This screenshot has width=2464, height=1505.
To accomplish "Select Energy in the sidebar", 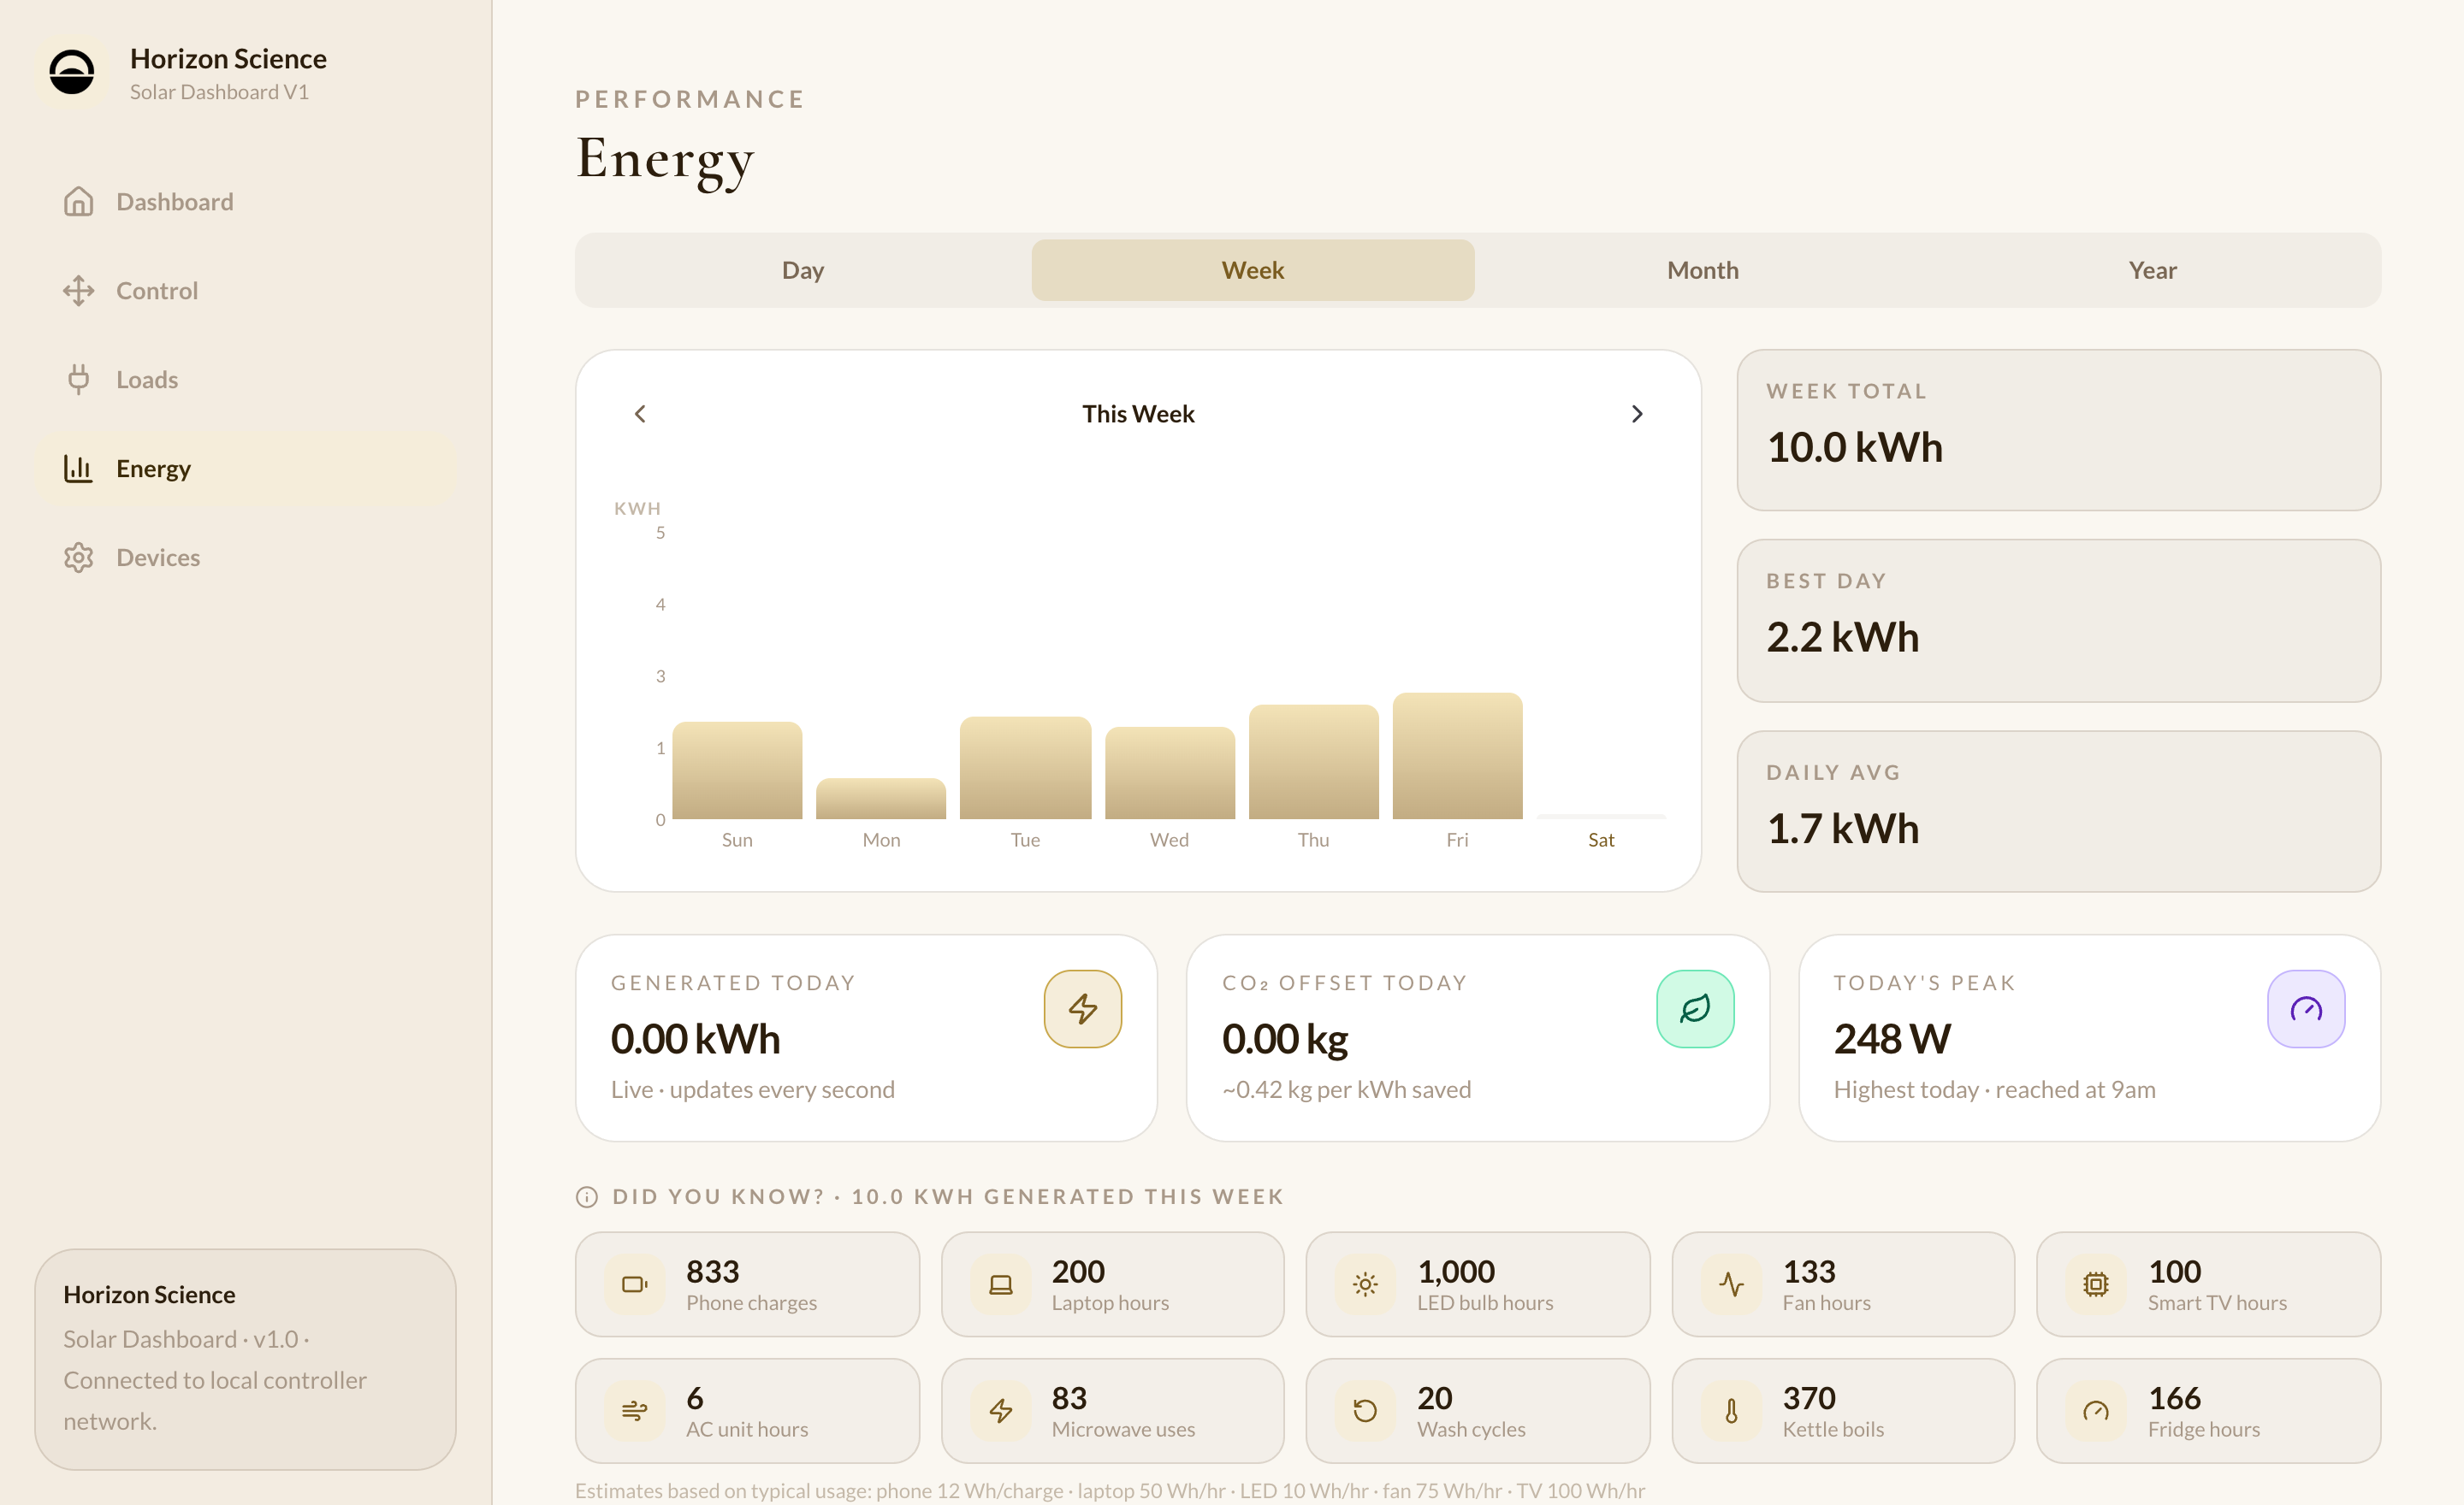I will click(246, 469).
